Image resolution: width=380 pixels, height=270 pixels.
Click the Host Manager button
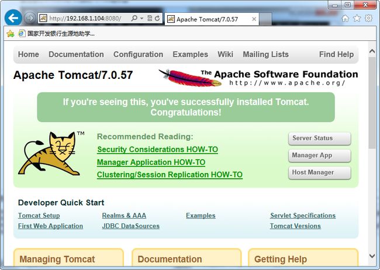click(319, 172)
